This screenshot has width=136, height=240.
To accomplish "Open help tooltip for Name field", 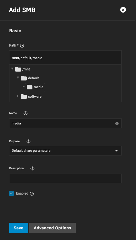I will 26,113.
